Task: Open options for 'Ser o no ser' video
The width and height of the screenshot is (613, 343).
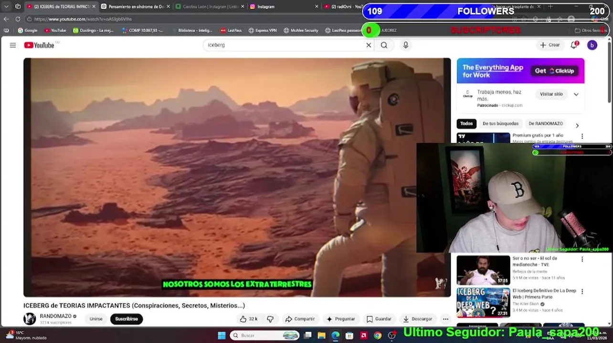Action: (x=582, y=259)
